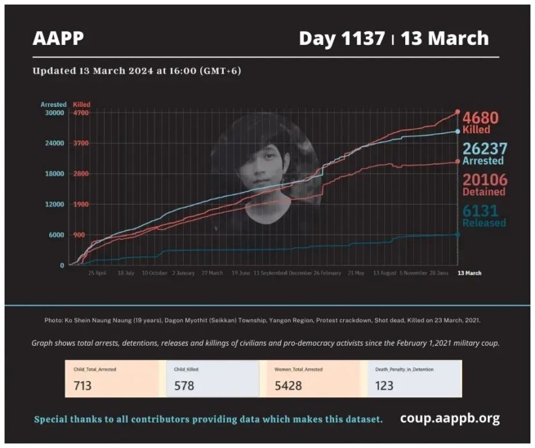Click the AAPP title in the header

tap(59, 38)
